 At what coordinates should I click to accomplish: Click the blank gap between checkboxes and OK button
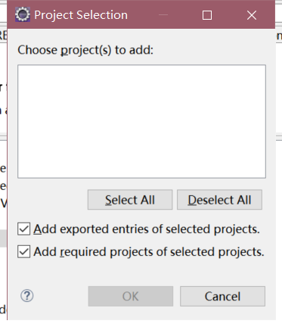click(x=141, y=272)
